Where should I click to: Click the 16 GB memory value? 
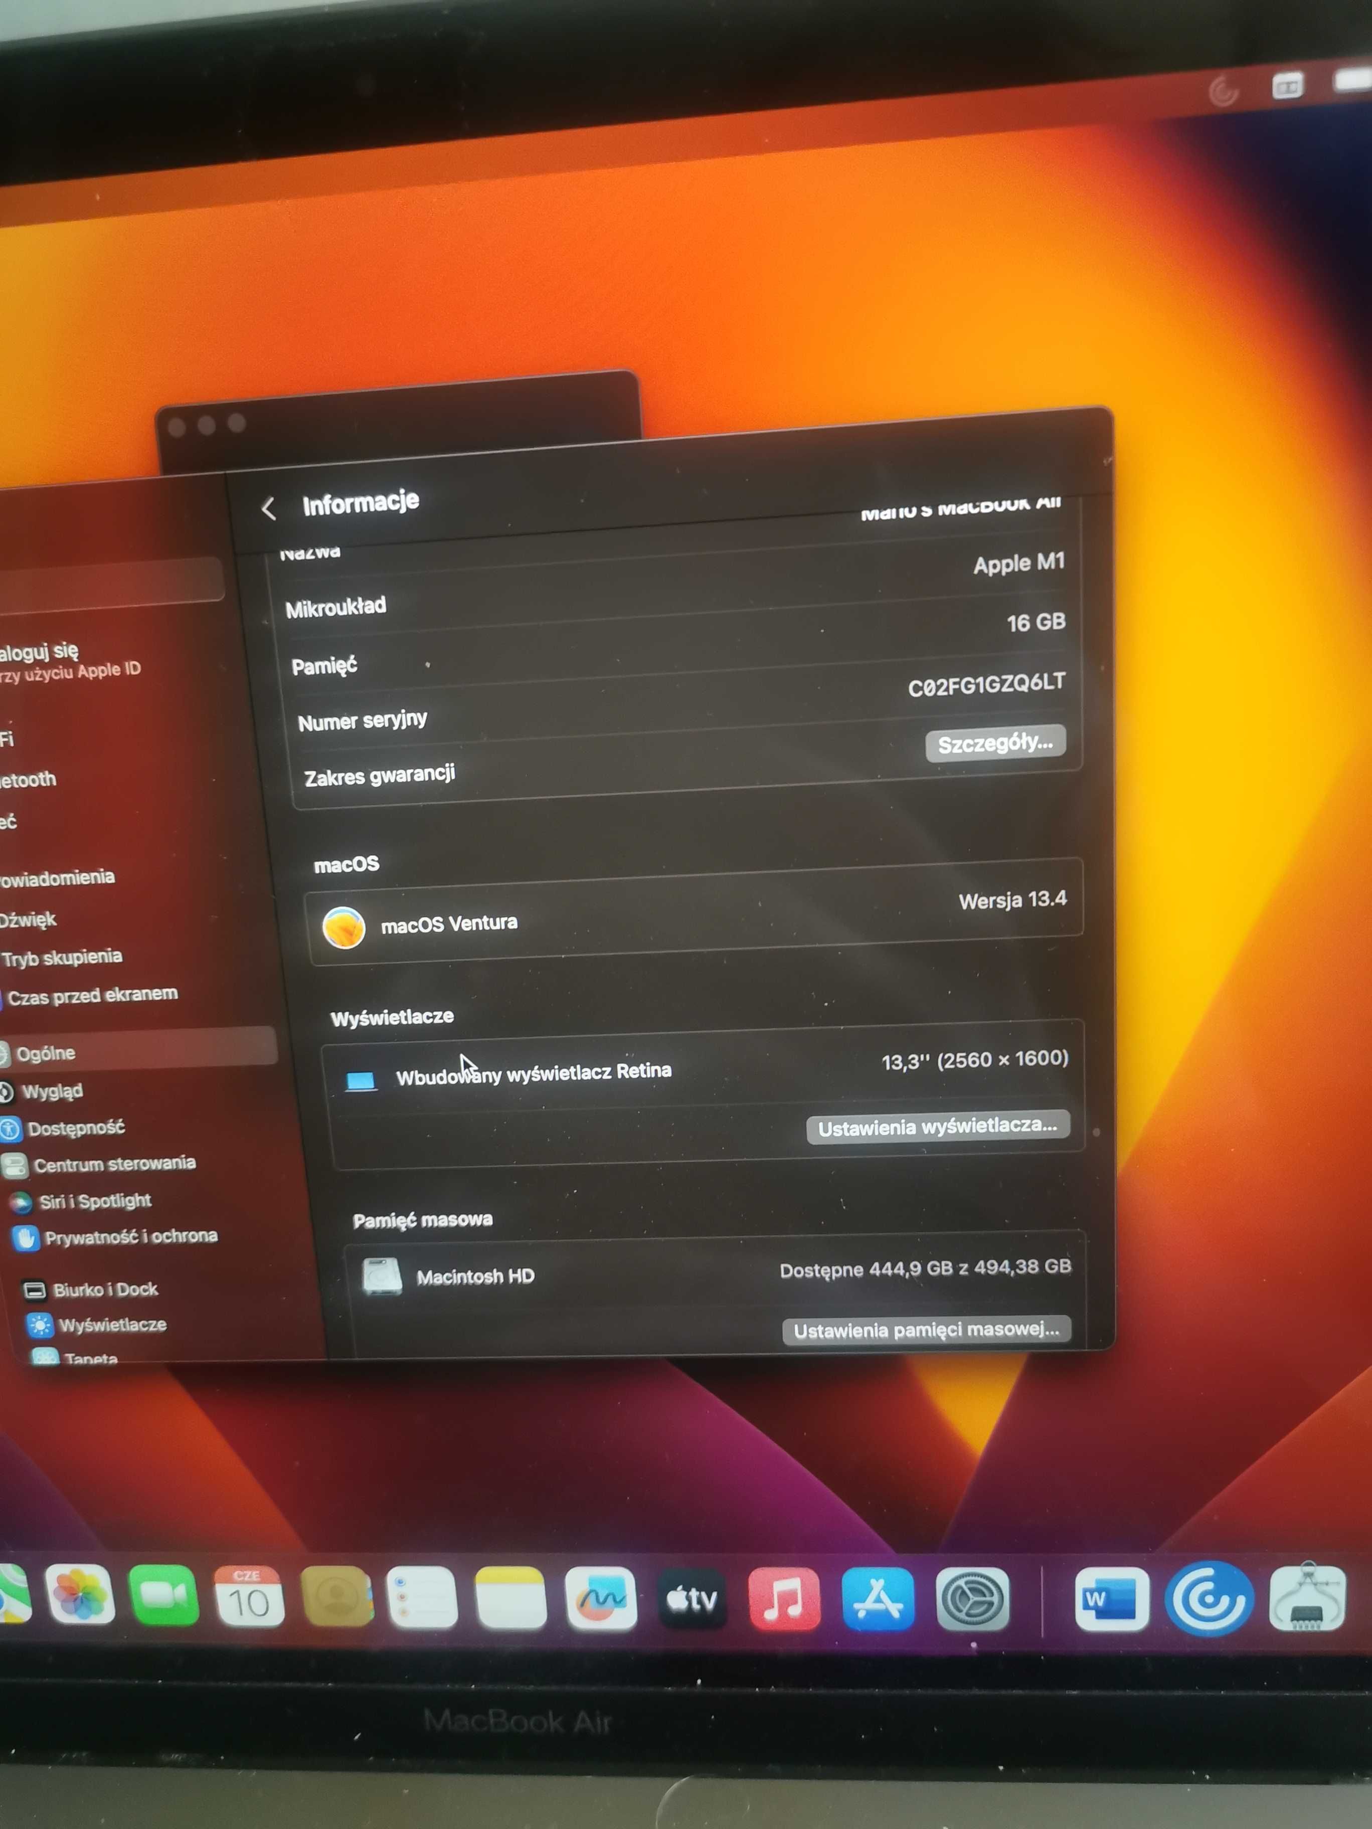(x=1036, y=622)
